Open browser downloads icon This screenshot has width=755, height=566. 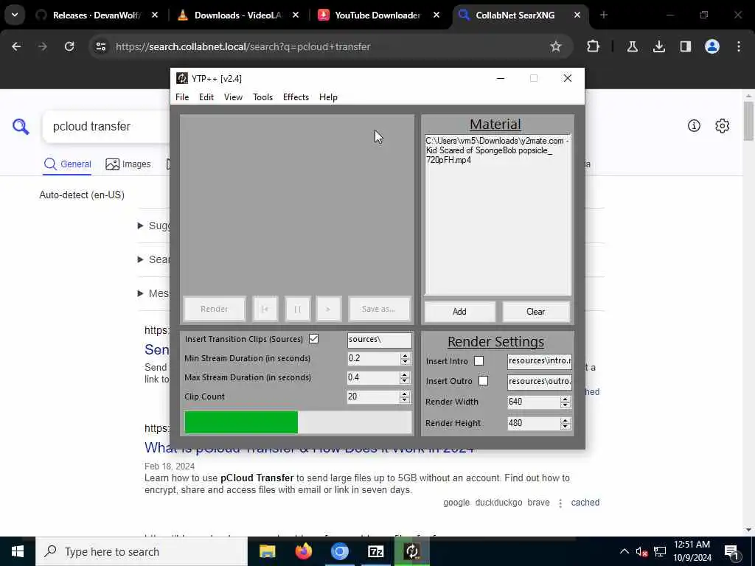658,46
